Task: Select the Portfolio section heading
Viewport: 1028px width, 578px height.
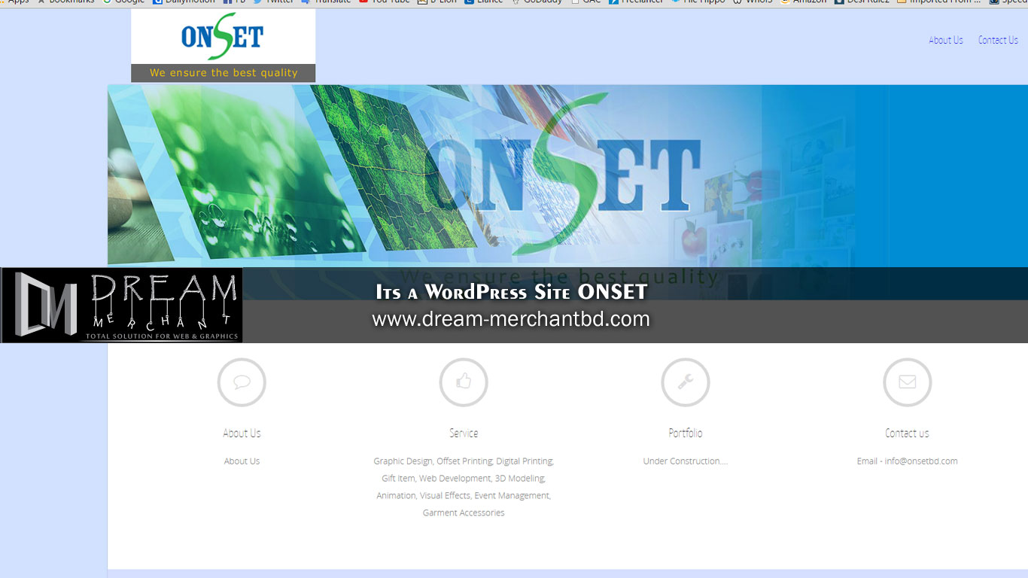Action: (x=686, y=433)
